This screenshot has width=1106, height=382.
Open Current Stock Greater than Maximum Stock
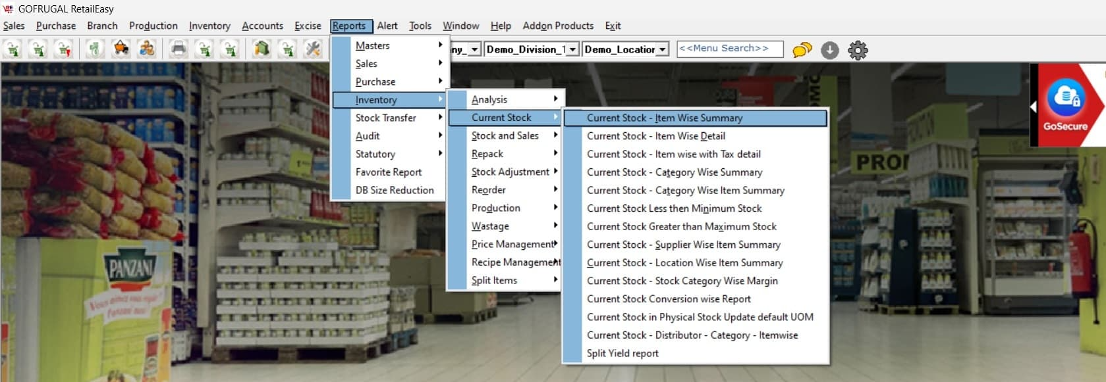click(x=696, y=226)
